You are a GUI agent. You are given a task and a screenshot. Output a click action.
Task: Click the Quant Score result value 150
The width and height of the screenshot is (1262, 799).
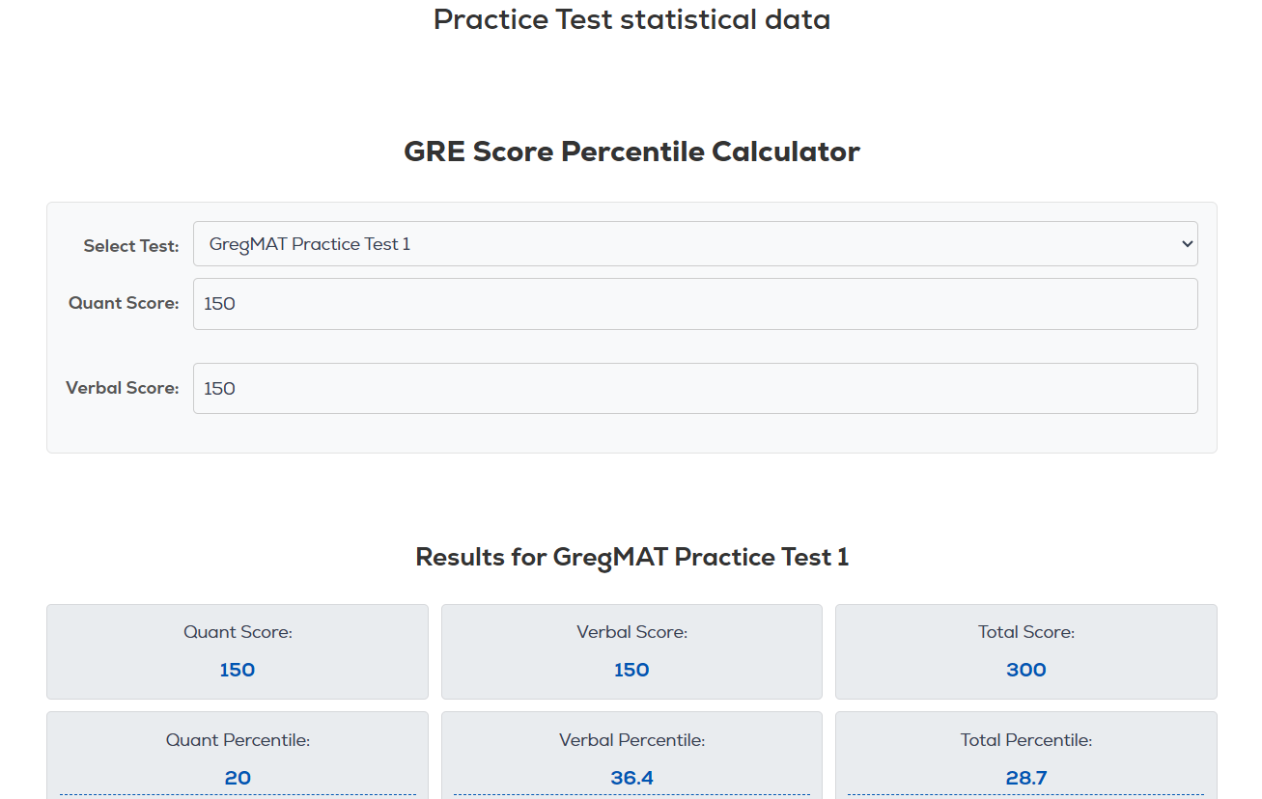(x=238, y=670)
